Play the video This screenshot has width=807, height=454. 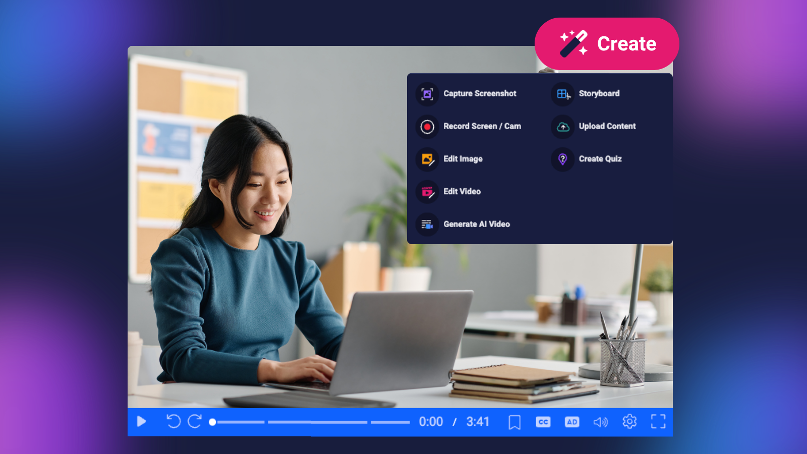pos(142,421)
